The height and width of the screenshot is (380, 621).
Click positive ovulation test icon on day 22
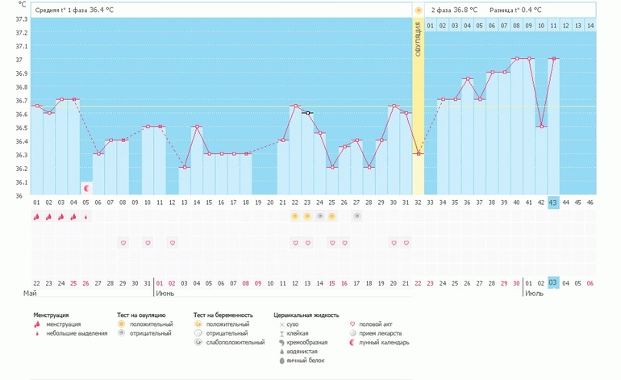pos(295,216)
